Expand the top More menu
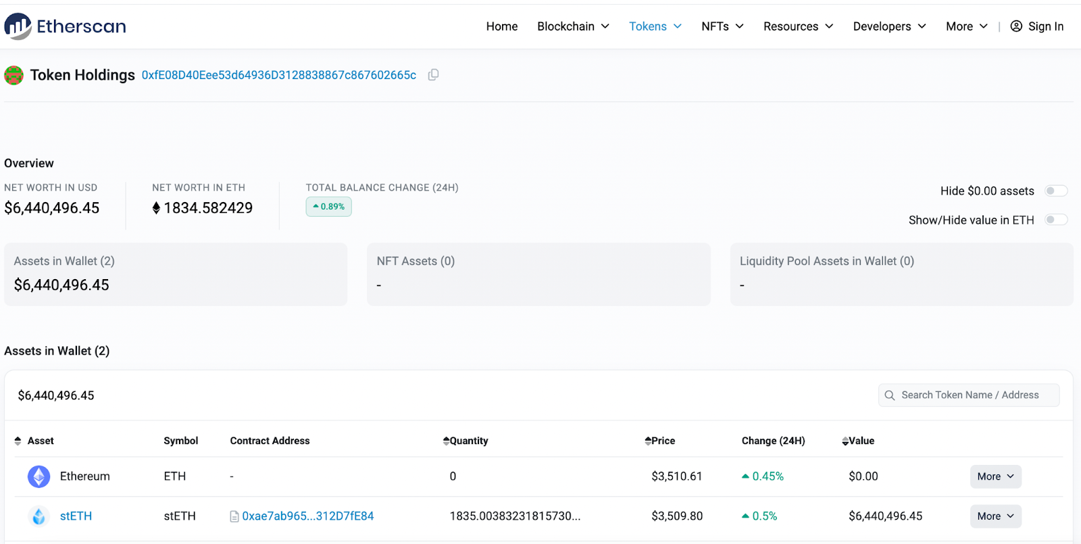This screenshot has height=544, width=1081. 967,26
